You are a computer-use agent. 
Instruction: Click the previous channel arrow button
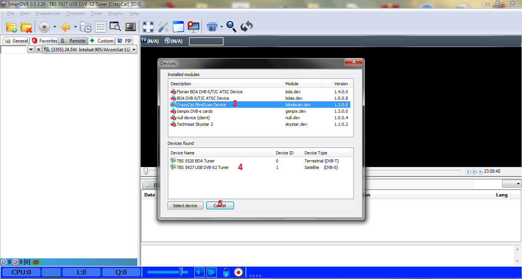pyautogui.click(x=199, y=272)
